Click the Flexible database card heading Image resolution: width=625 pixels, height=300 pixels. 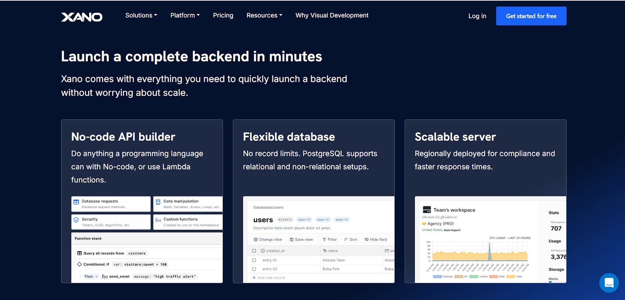coord(289,137)
